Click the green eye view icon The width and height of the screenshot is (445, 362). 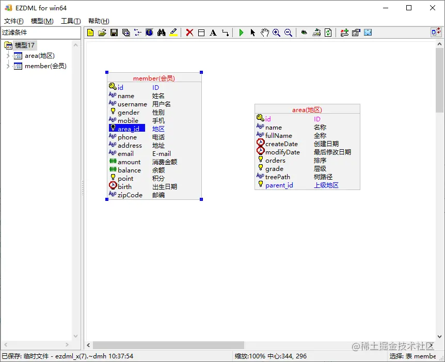pos(304,33)
